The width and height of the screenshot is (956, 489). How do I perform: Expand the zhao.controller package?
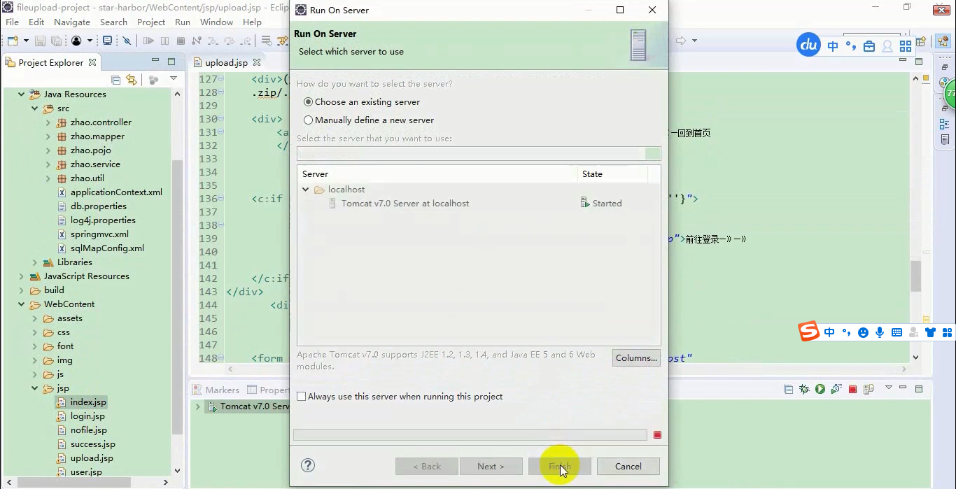[x=48, y=122]
